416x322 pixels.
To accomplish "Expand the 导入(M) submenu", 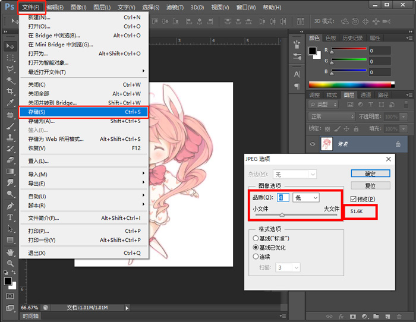I will (84, 174).
